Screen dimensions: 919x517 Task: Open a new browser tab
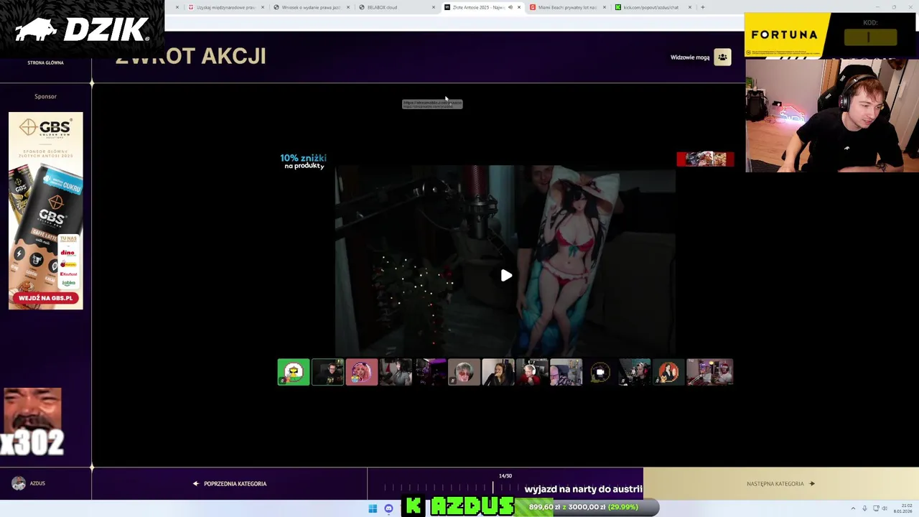coord(703,7)
